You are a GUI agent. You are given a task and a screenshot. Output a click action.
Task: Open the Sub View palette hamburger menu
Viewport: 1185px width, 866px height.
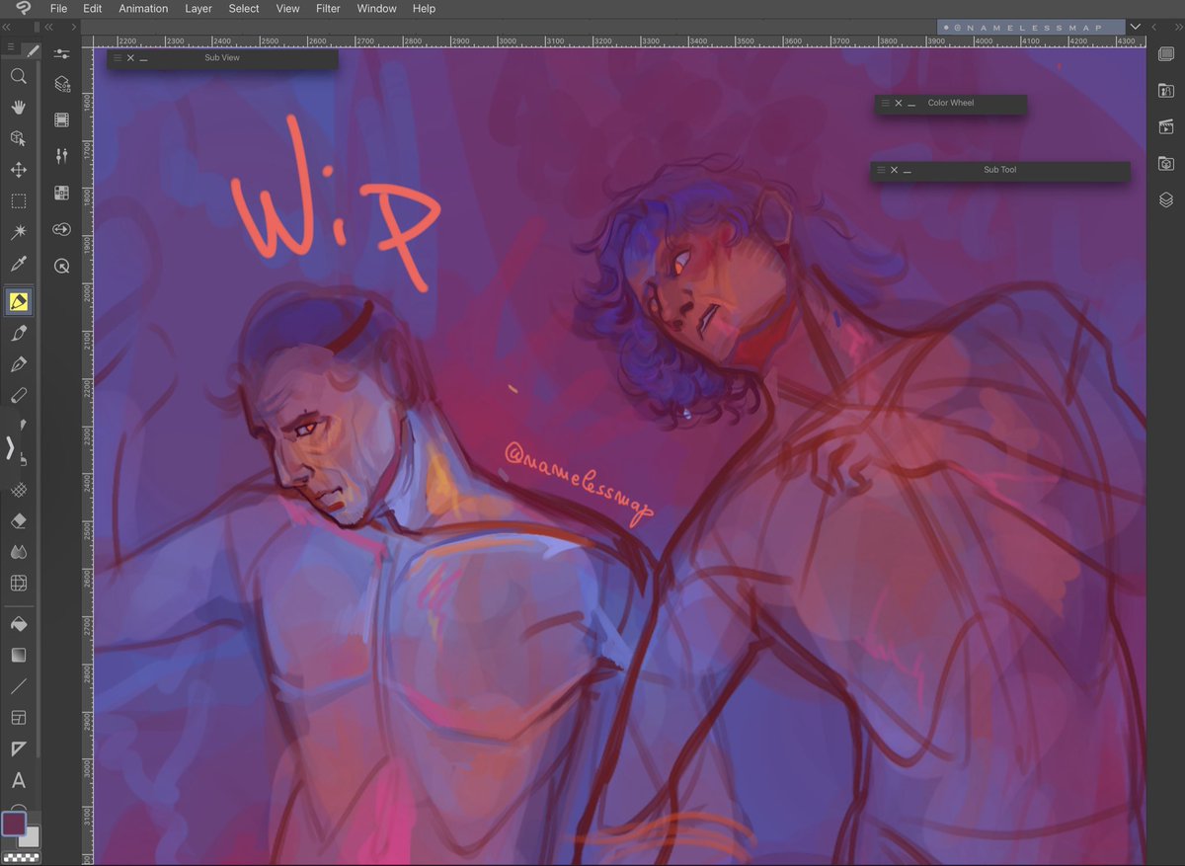118,58
